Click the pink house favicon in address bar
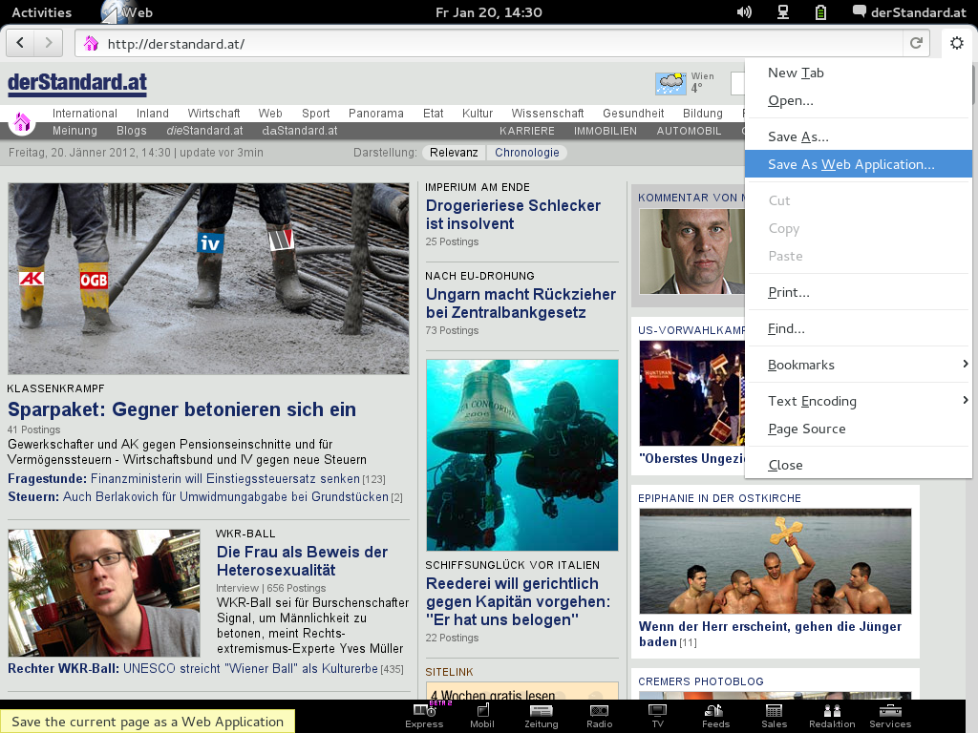978x733 pixels. click(91, 44)
